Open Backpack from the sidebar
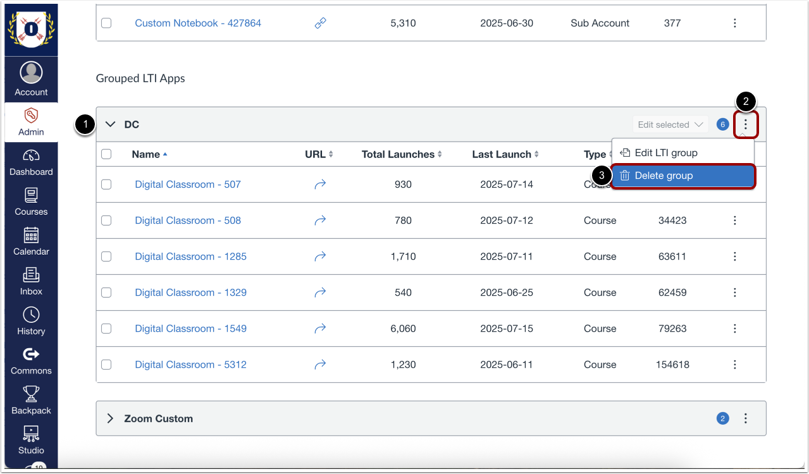The height and width of the screenshot is (474, 809). [31, 401]
